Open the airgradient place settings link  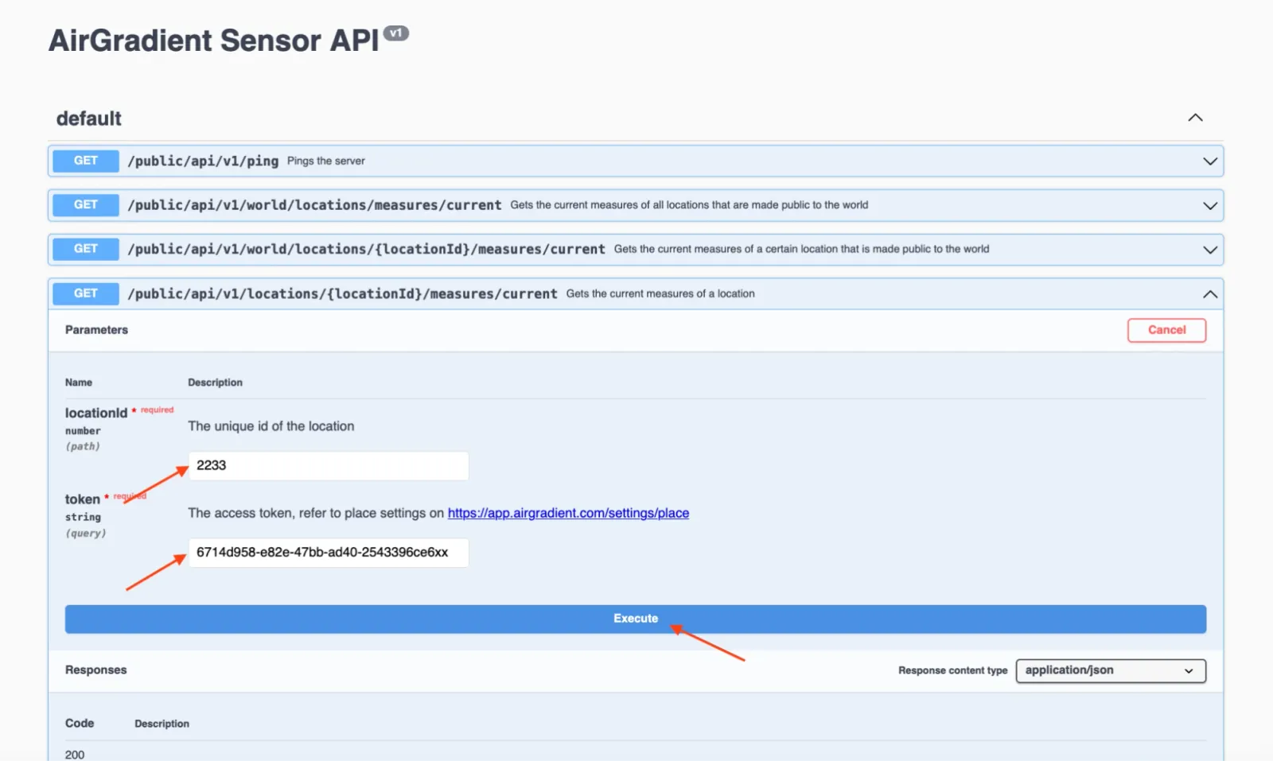click(567, 513)
